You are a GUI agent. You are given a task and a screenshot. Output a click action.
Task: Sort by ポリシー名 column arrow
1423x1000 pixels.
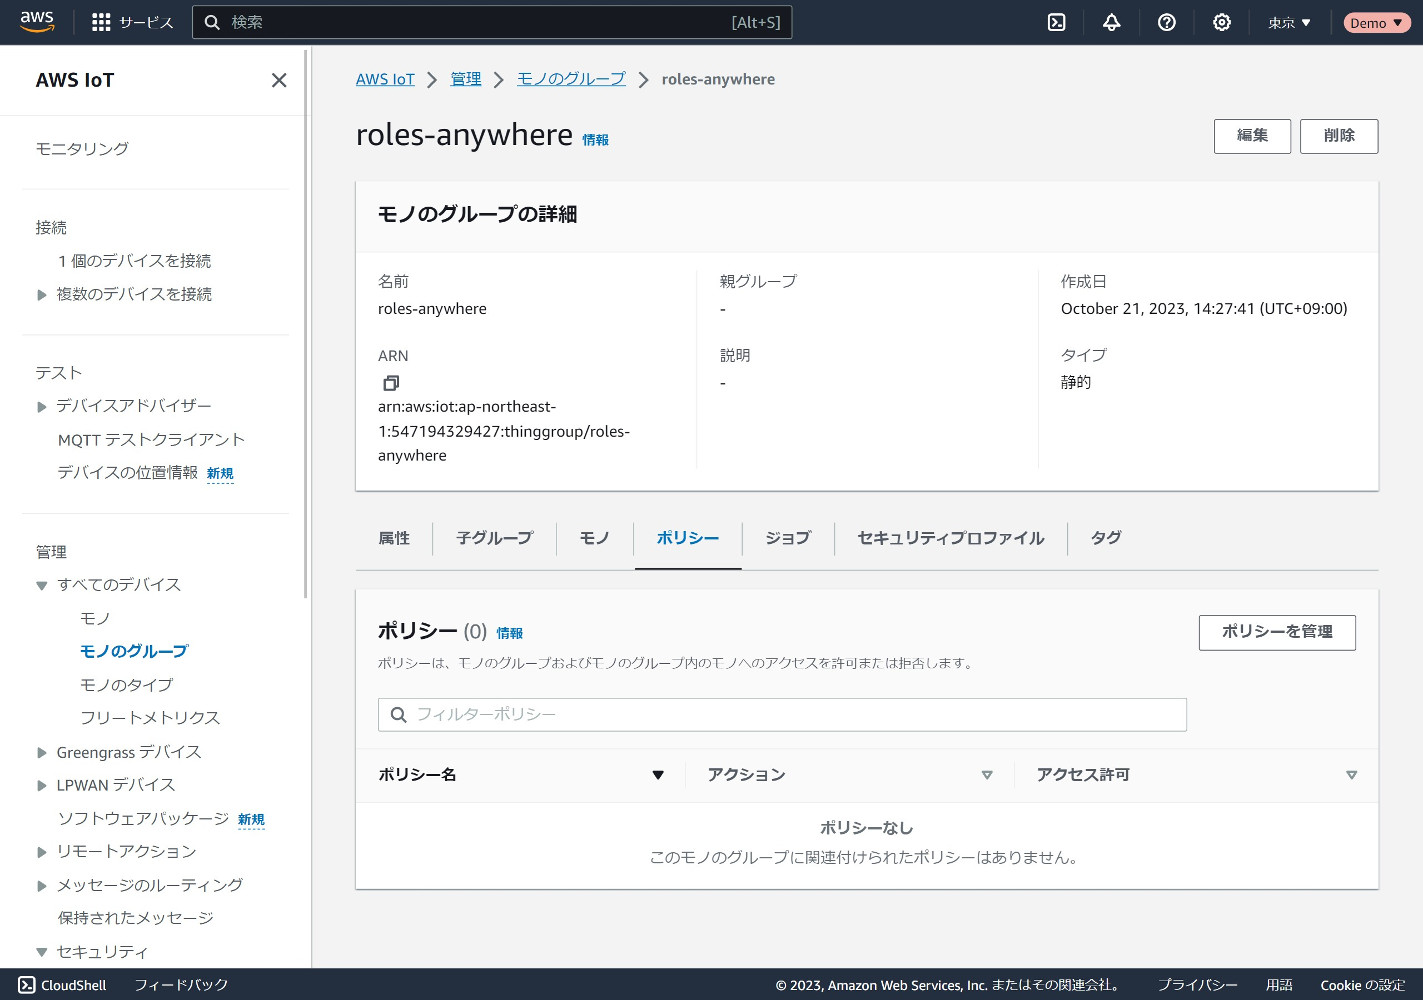tap(658, 774)
